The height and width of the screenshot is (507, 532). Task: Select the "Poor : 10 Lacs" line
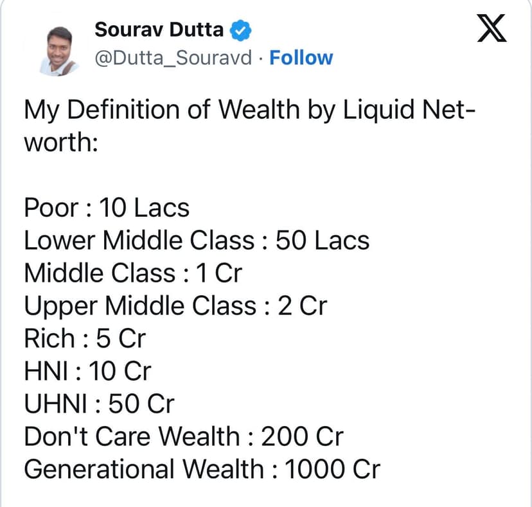tap(107, 208)
